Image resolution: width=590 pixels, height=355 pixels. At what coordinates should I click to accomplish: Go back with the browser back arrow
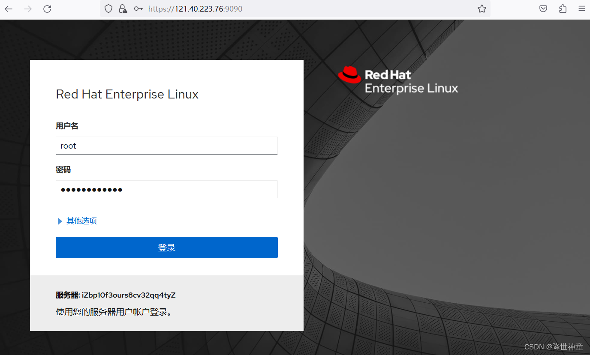(9, 9)
